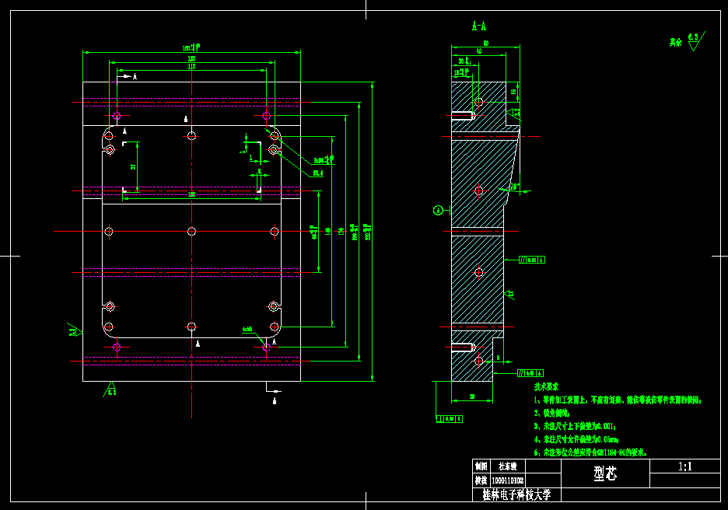Select requirement line 3 containing "0.001"
The height and width of the screenshot is (510, 728).
pos(575,426)
